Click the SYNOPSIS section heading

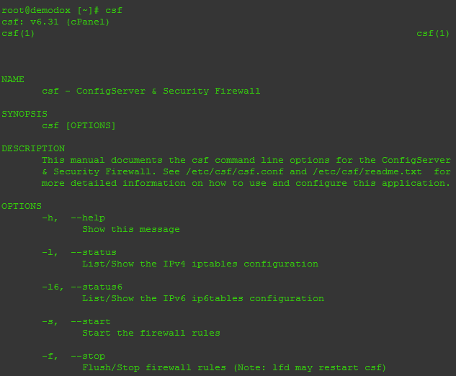coord(24,114)
